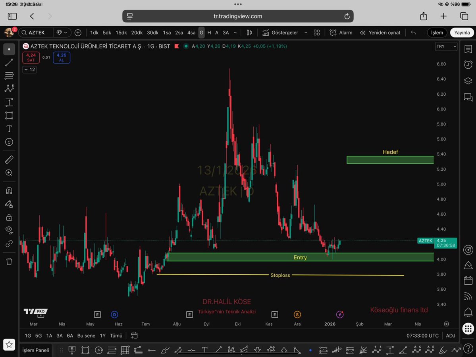476x357 pixels.
Task: Select the ruler measure tool
Action: [9, 160]
